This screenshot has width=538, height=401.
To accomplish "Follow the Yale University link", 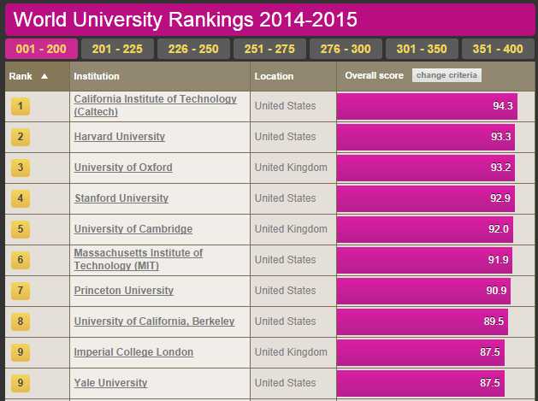I will tap(111, 383).
